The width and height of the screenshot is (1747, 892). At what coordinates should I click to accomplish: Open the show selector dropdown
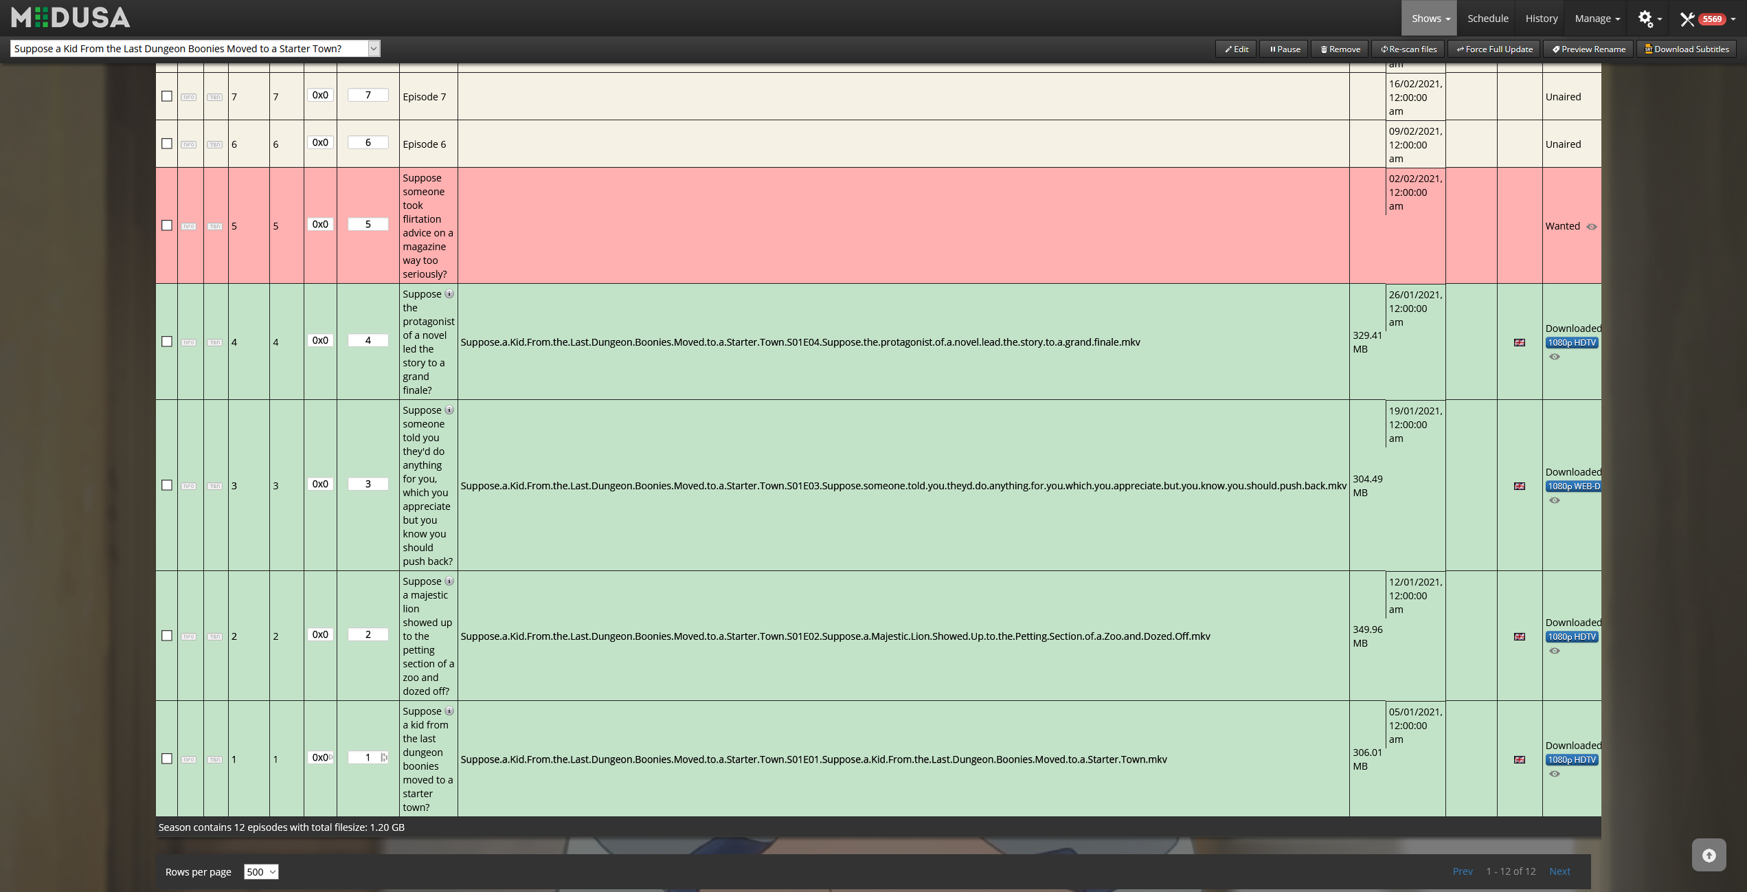(195, 48)
